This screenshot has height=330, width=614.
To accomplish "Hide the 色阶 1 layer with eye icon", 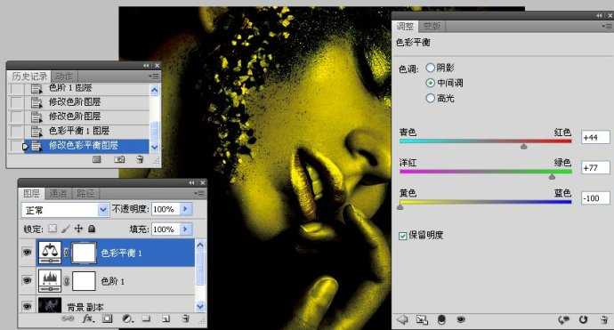I will coord(27,281).
